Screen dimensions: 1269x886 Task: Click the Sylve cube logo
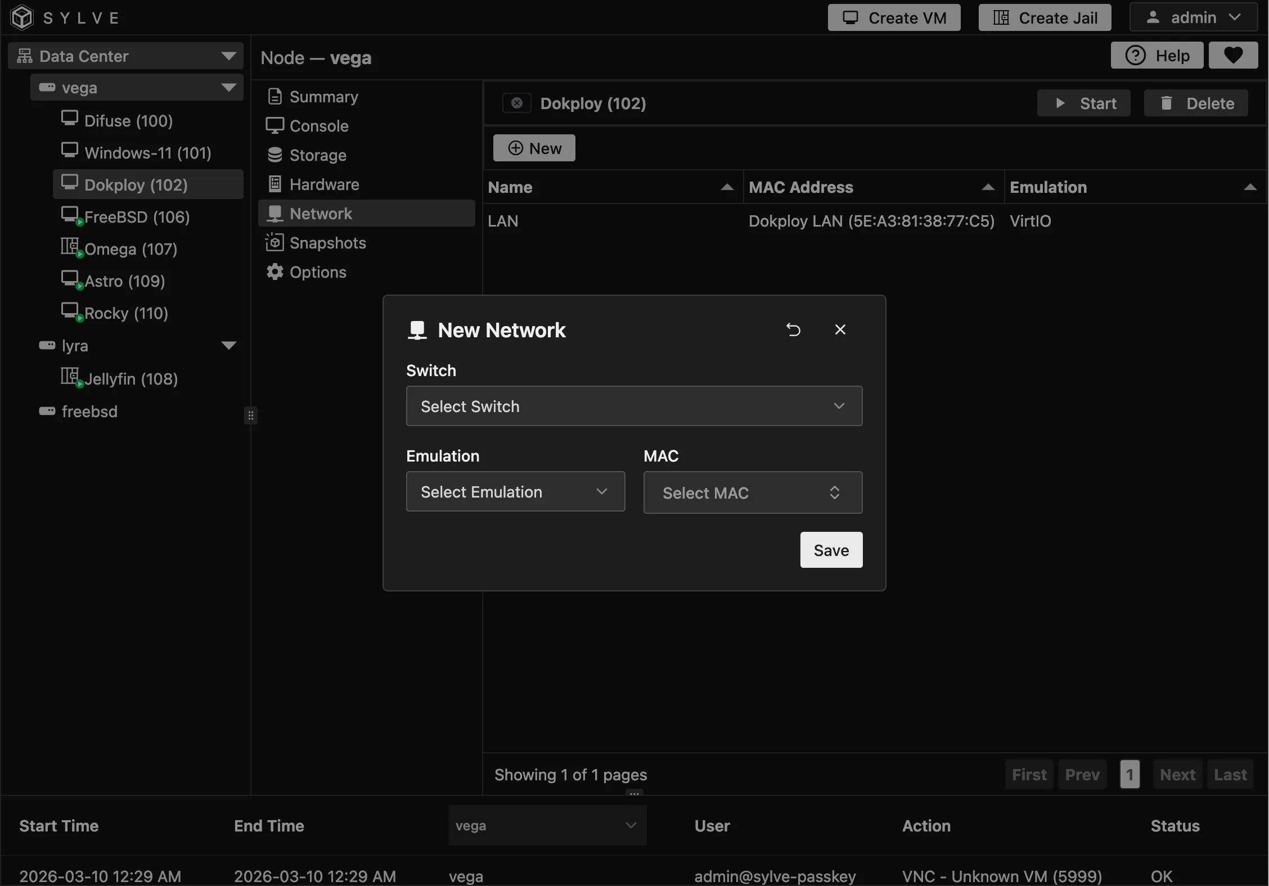[21, 17]
